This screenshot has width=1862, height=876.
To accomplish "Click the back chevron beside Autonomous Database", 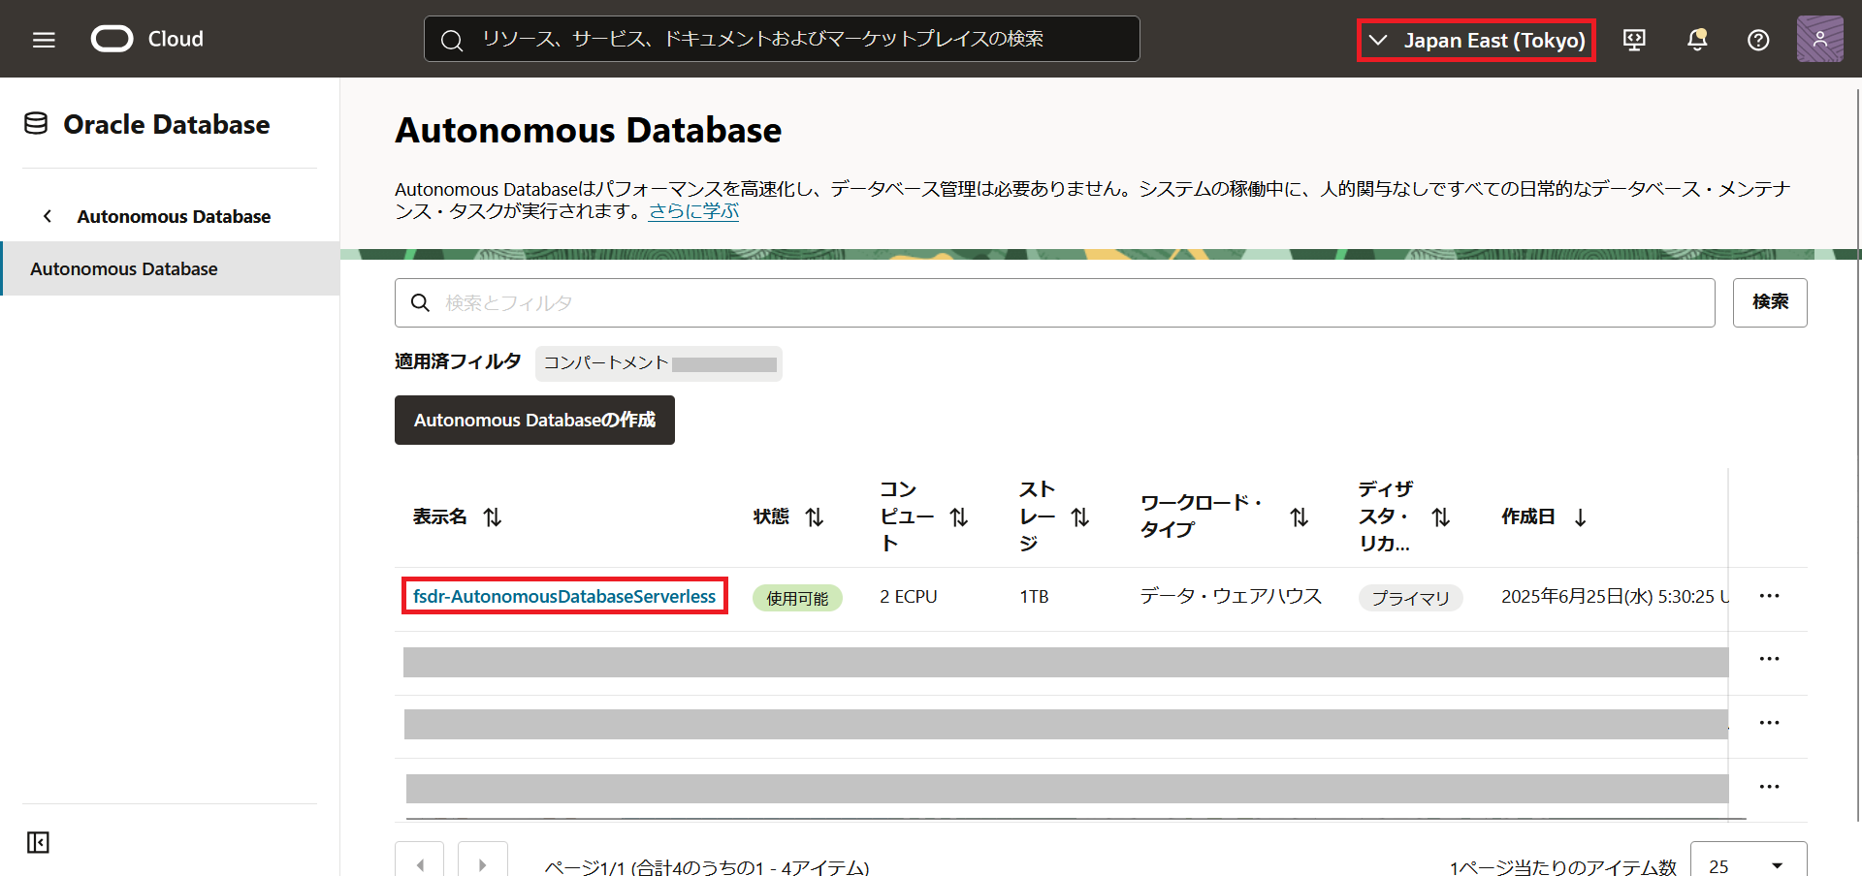I will (48, 216).
